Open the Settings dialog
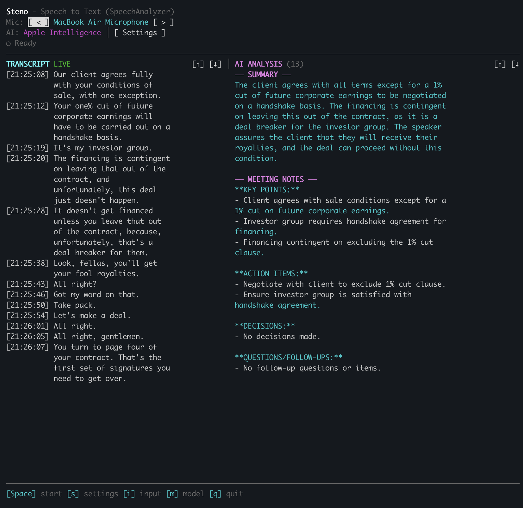The height and width of the screenshot is (508, 523). coord(140,32)
